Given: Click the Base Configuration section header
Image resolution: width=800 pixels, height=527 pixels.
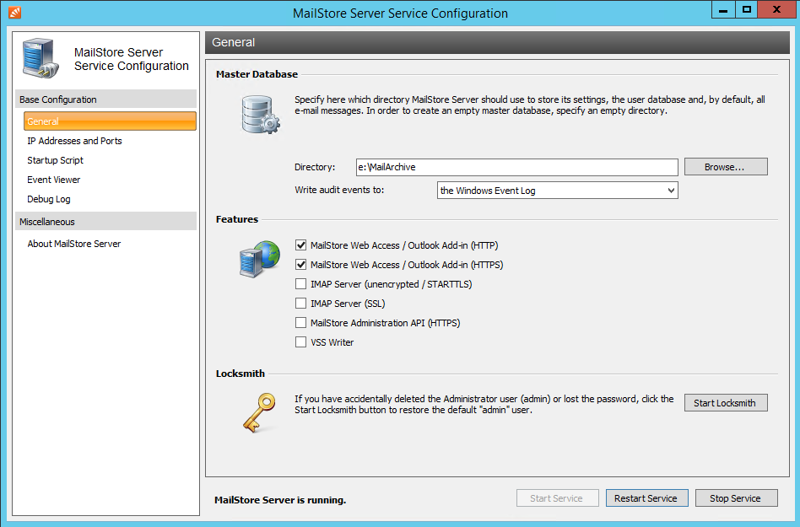Looking at the screenshot, I should [x=105, y=99].
